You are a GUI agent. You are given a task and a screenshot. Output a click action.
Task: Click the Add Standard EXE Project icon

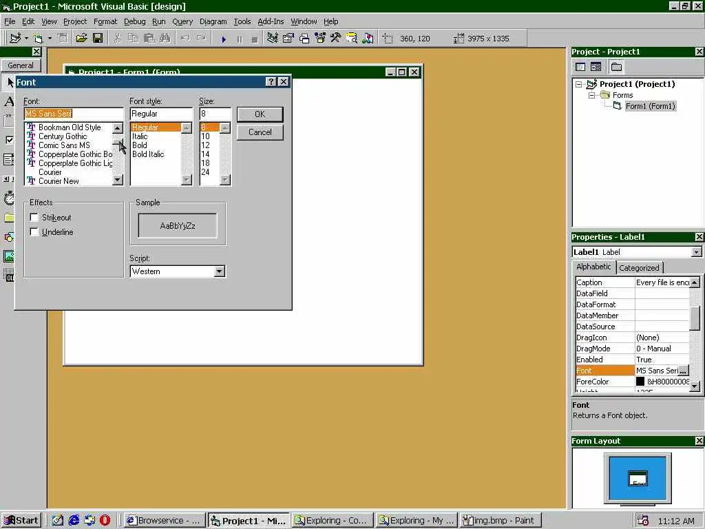(x=15, y=39)
